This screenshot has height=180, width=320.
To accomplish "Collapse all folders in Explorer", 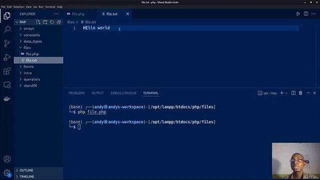I will [59, 22].
